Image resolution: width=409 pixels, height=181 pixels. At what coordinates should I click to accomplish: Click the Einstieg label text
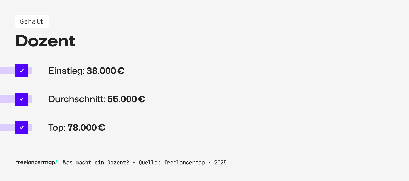[x=66, y=71]
